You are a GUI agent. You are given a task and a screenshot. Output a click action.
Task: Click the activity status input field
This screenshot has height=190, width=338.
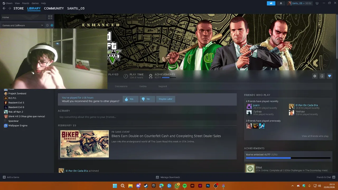(x=147, y=117)
